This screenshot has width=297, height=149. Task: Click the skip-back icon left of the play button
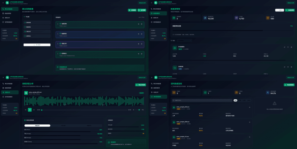(26, 109)
